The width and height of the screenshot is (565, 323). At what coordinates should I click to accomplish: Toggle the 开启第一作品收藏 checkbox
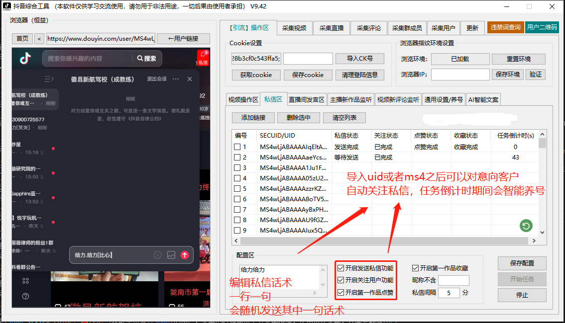(415, 267)
